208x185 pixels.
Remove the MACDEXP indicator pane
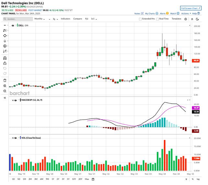click(13, 100)
